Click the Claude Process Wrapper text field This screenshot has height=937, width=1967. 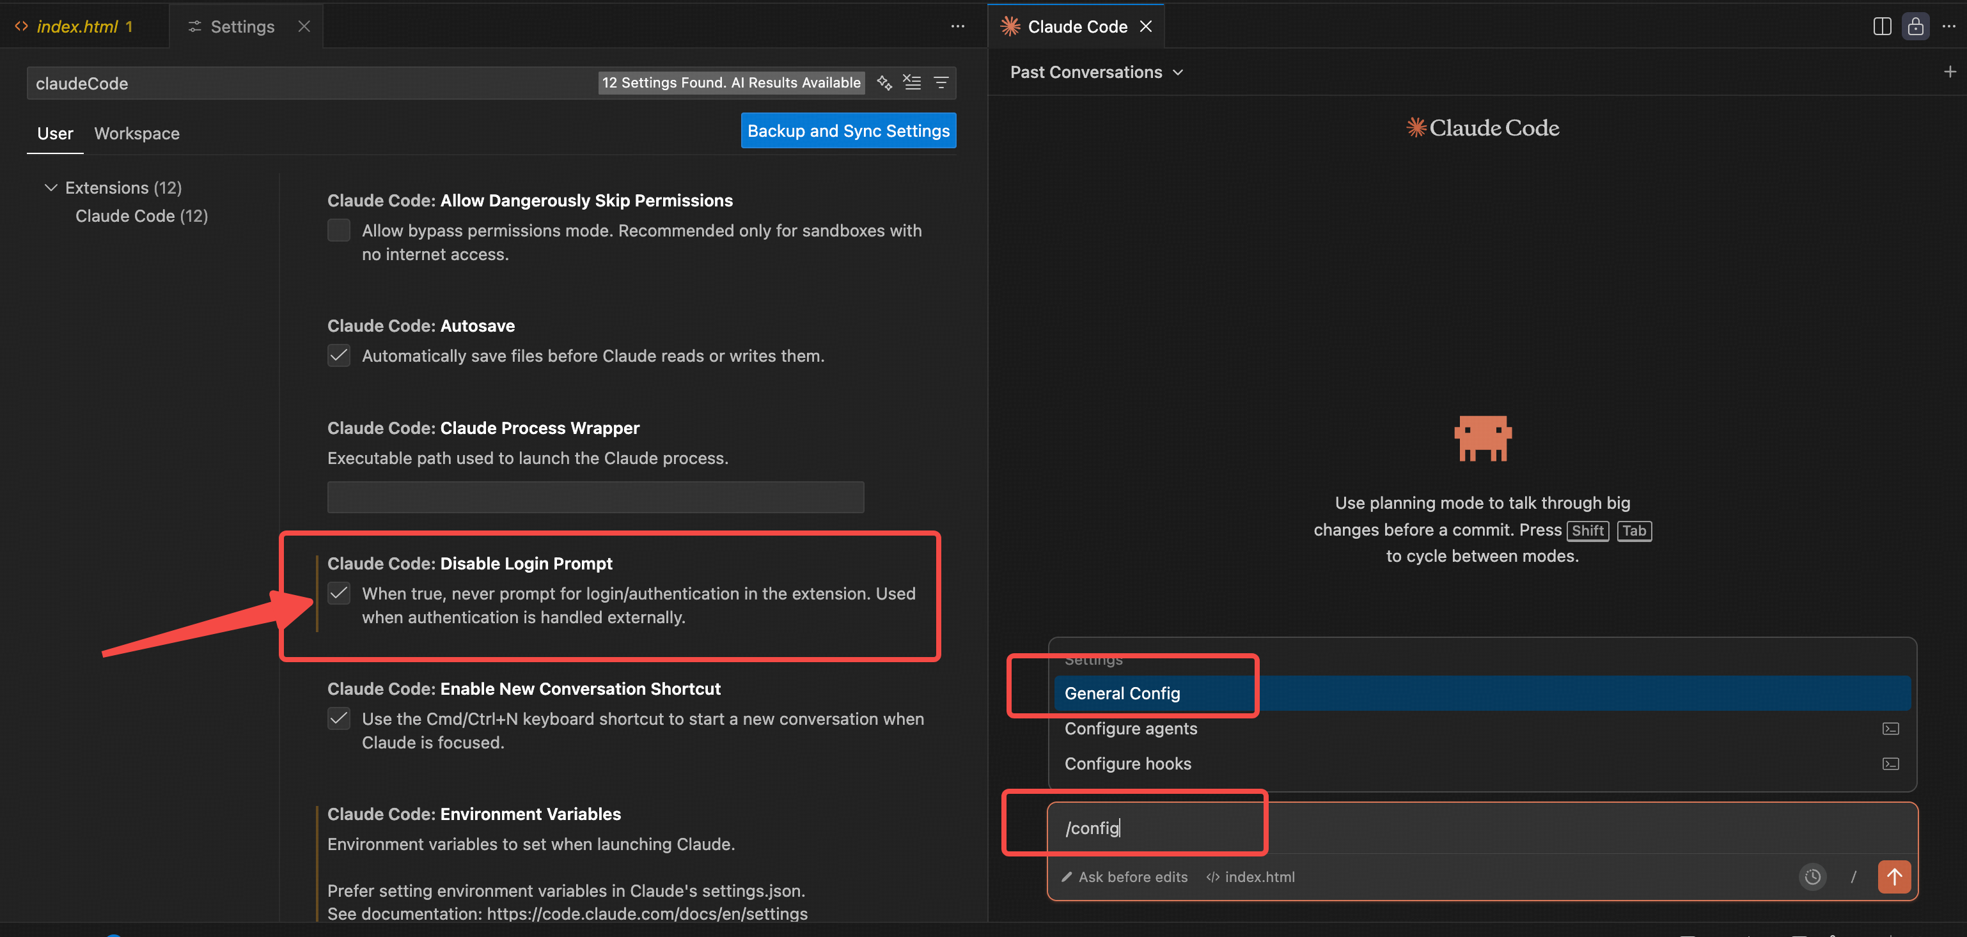(595, 497)
